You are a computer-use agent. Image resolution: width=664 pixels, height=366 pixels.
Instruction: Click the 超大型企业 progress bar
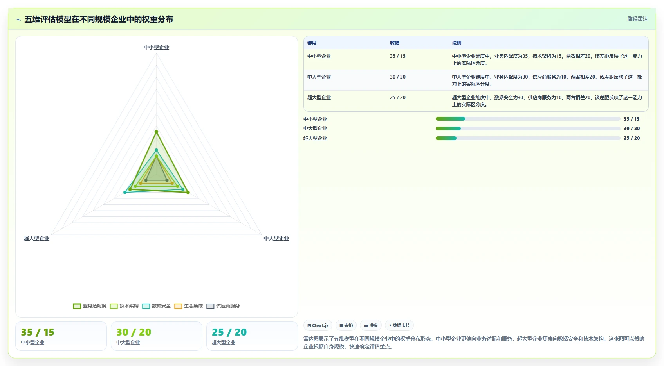(528, 138)
